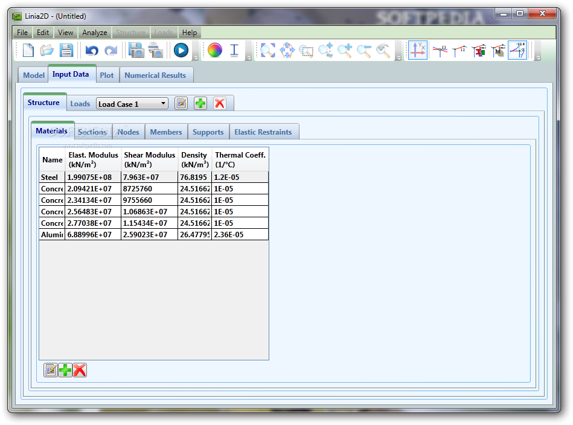Click the print screenshot icon
The image size is (573, 425).
[156, 50]
